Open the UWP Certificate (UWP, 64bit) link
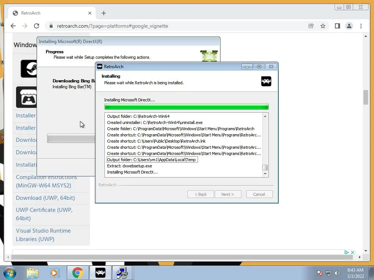Image resolution: width=374 pixels, height=280 pixels. point(44,214)
